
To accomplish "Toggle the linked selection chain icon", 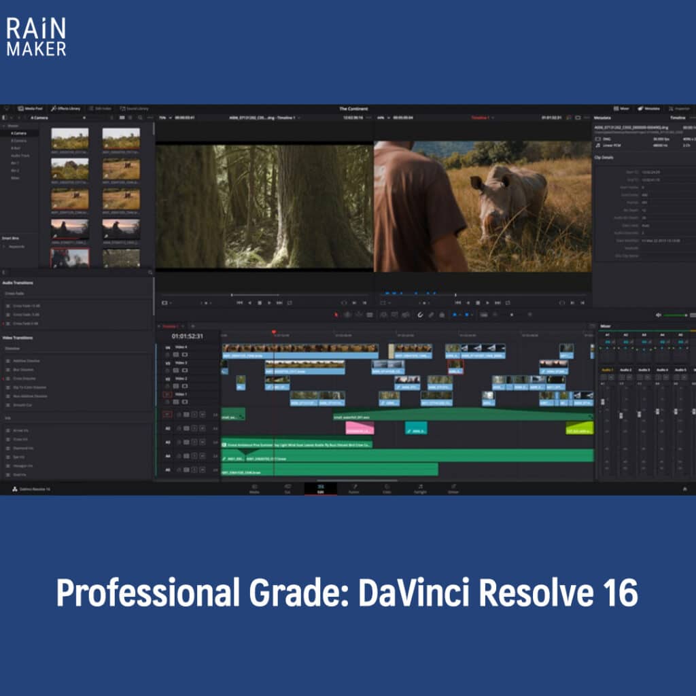I will click(x=431, y=315).
